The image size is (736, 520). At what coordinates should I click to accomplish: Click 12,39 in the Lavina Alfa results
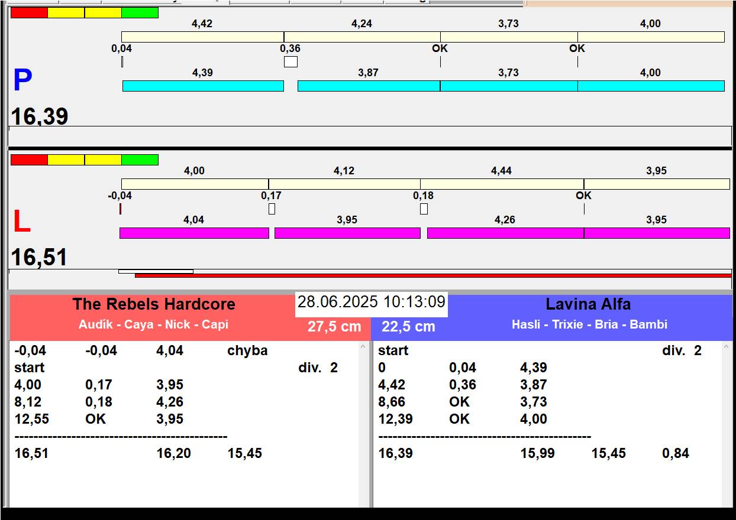(395, 420)
